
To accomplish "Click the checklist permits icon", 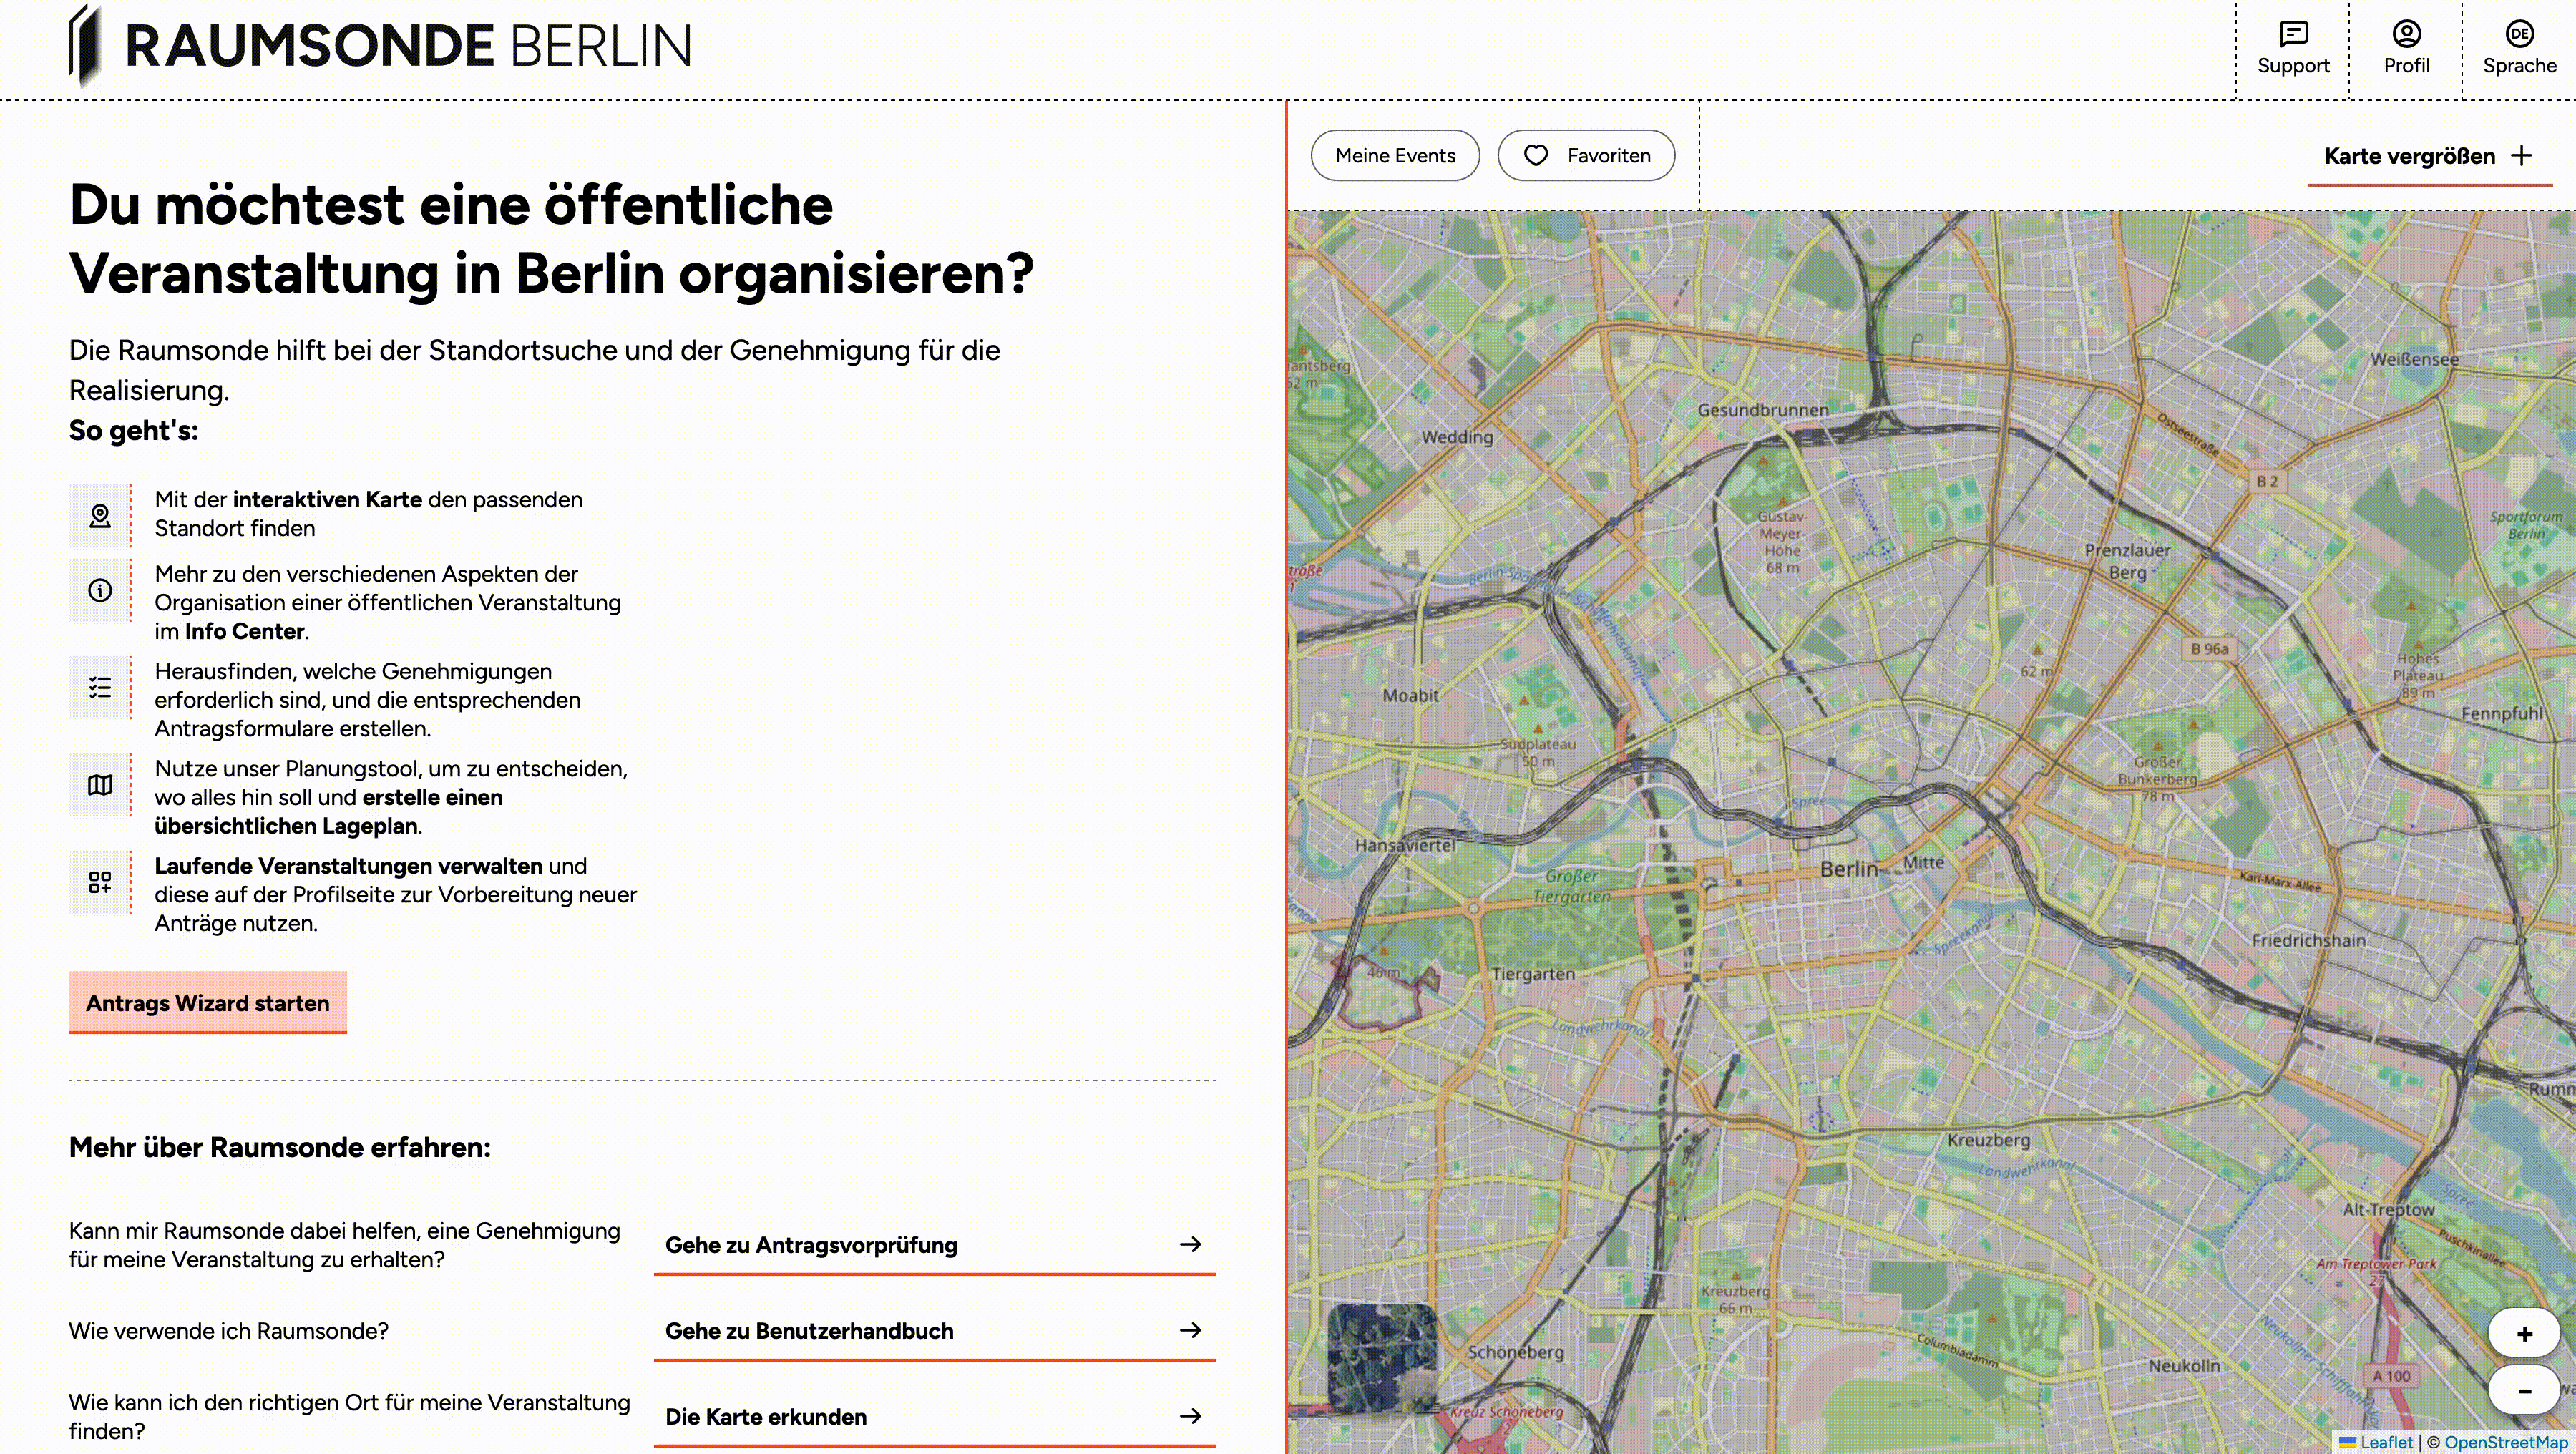I will (x=100, y=687).
